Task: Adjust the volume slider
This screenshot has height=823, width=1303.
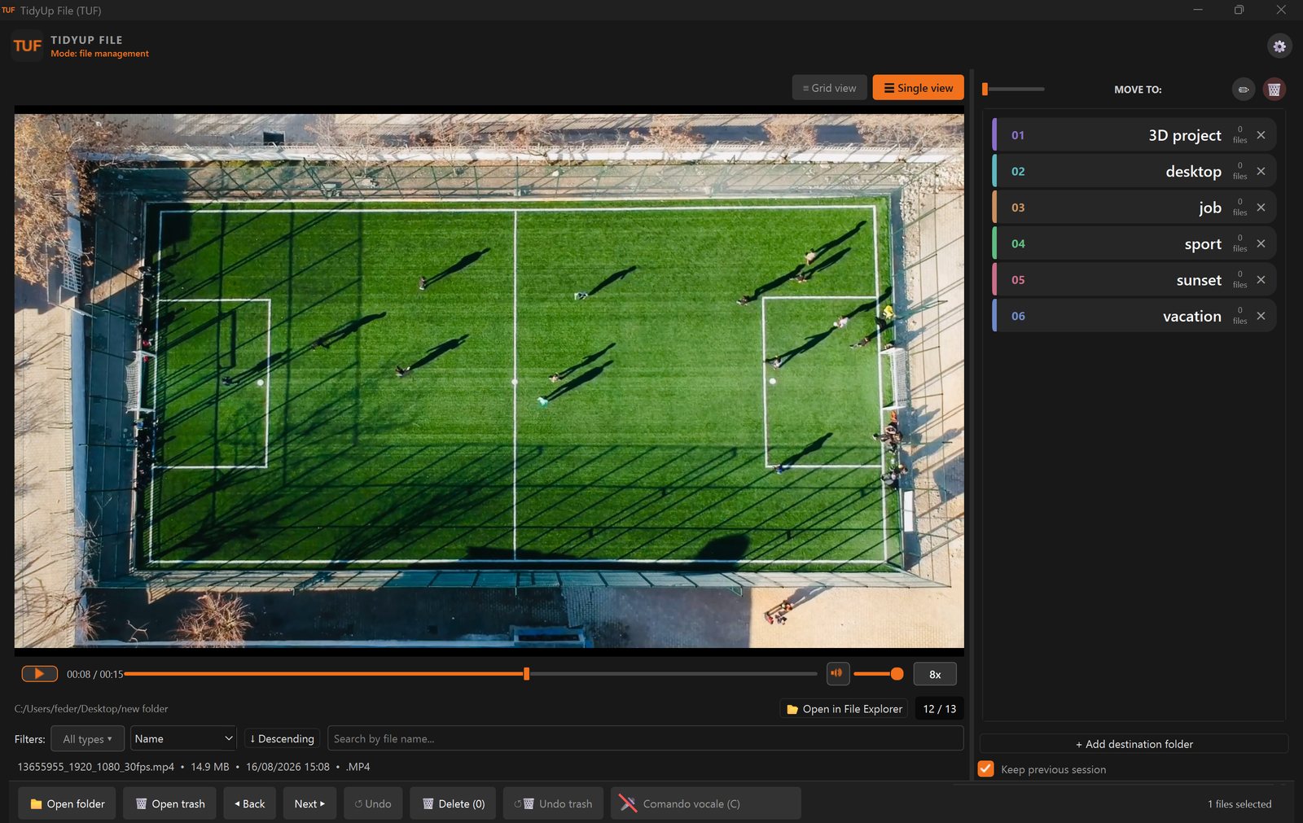Action: click(x=878, y=674)
